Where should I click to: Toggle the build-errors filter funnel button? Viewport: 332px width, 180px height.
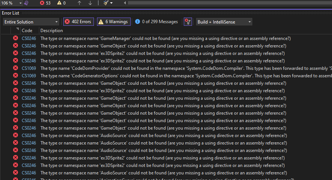[188, 22]
